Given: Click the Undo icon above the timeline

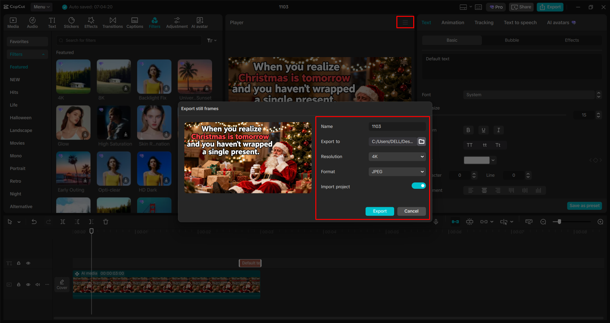Looking at the screenshot, I should (34, 221).
